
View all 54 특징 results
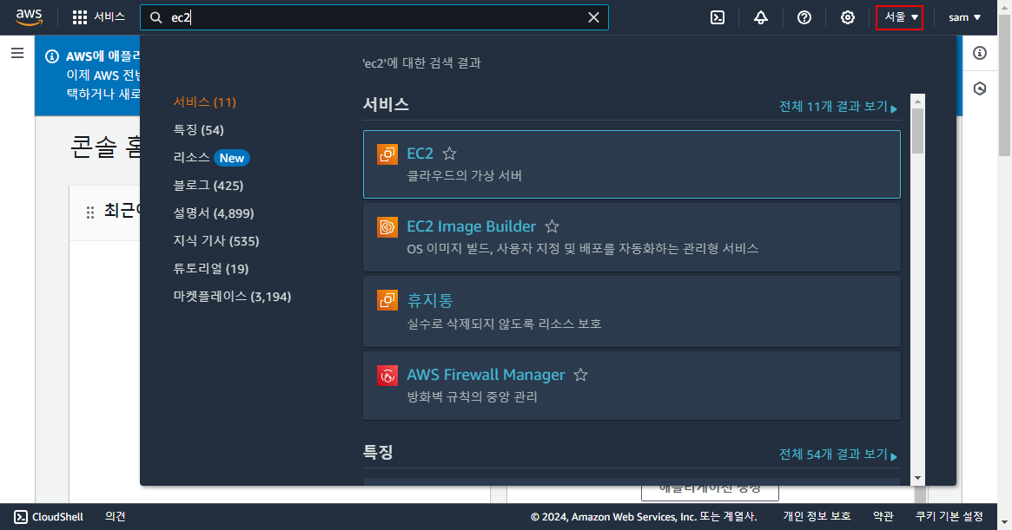point(837,454)
